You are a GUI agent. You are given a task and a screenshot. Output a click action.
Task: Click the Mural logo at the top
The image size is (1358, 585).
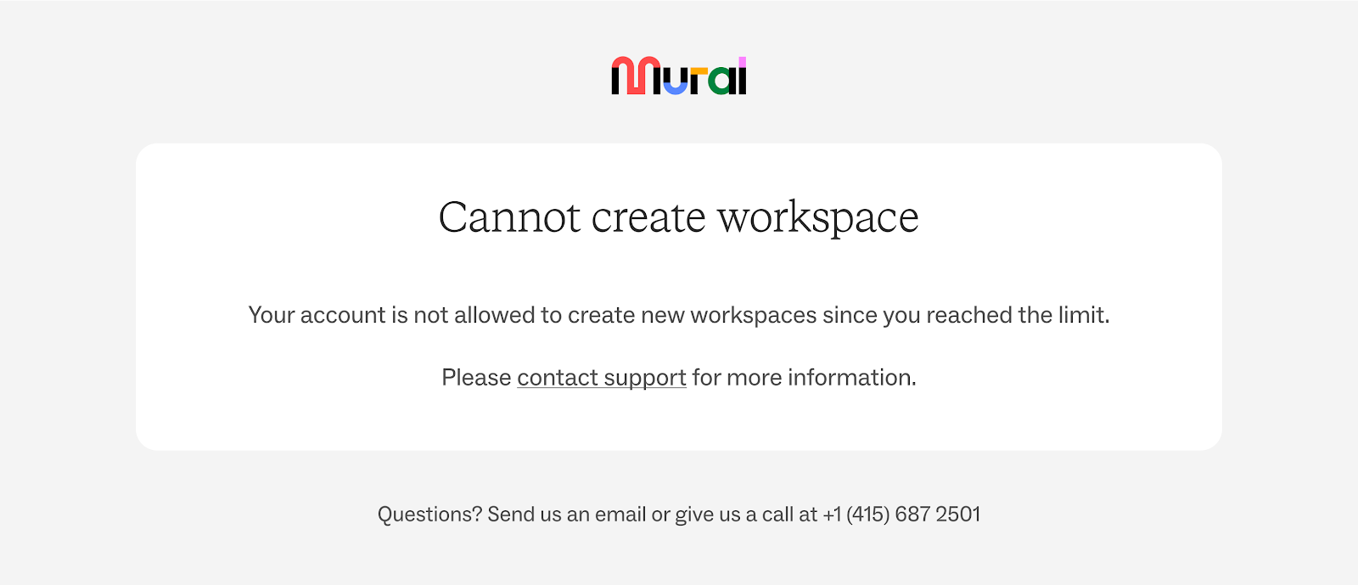click(x=679, y=76)
